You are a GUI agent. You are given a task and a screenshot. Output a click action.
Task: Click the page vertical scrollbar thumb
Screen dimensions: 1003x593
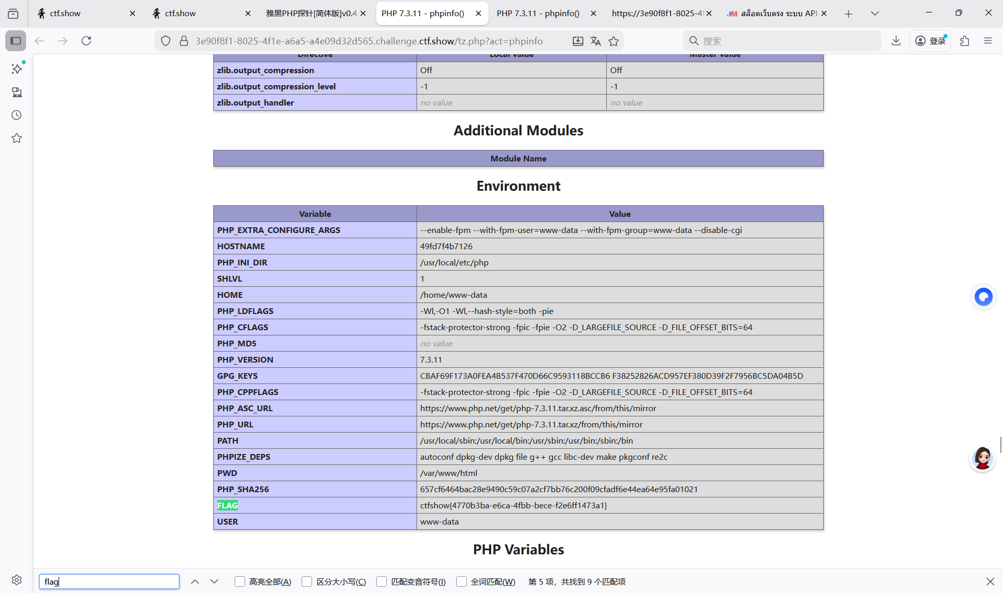(x=1000, y=445)
